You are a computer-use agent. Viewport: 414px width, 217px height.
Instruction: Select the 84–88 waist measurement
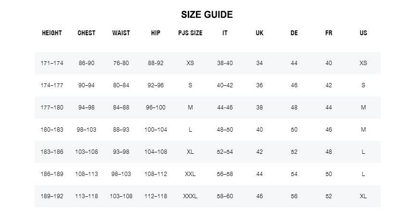(121, 108)
